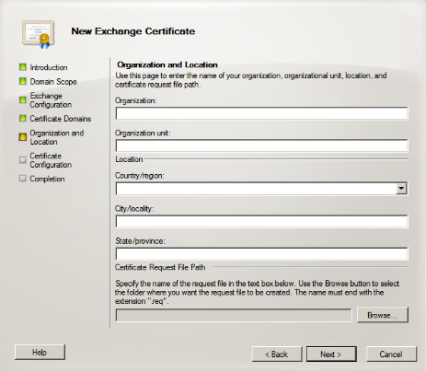Focus the City/locality text field
The width and height of the screenshot is (426, 372).
click(261, 221)
